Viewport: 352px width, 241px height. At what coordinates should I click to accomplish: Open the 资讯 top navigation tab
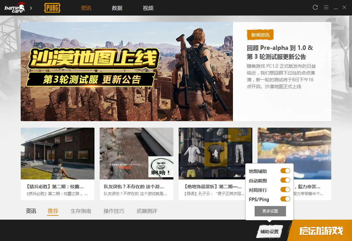[x=86, y=8]
